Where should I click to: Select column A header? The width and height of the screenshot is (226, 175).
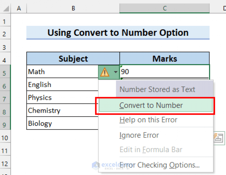click(x=19, y=8)
